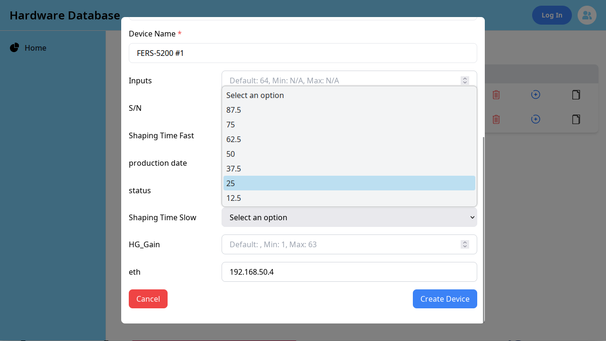The width and height of the screenshot is (606, 341).
Task: Click the 'production date' label
Action: (158, 163)
